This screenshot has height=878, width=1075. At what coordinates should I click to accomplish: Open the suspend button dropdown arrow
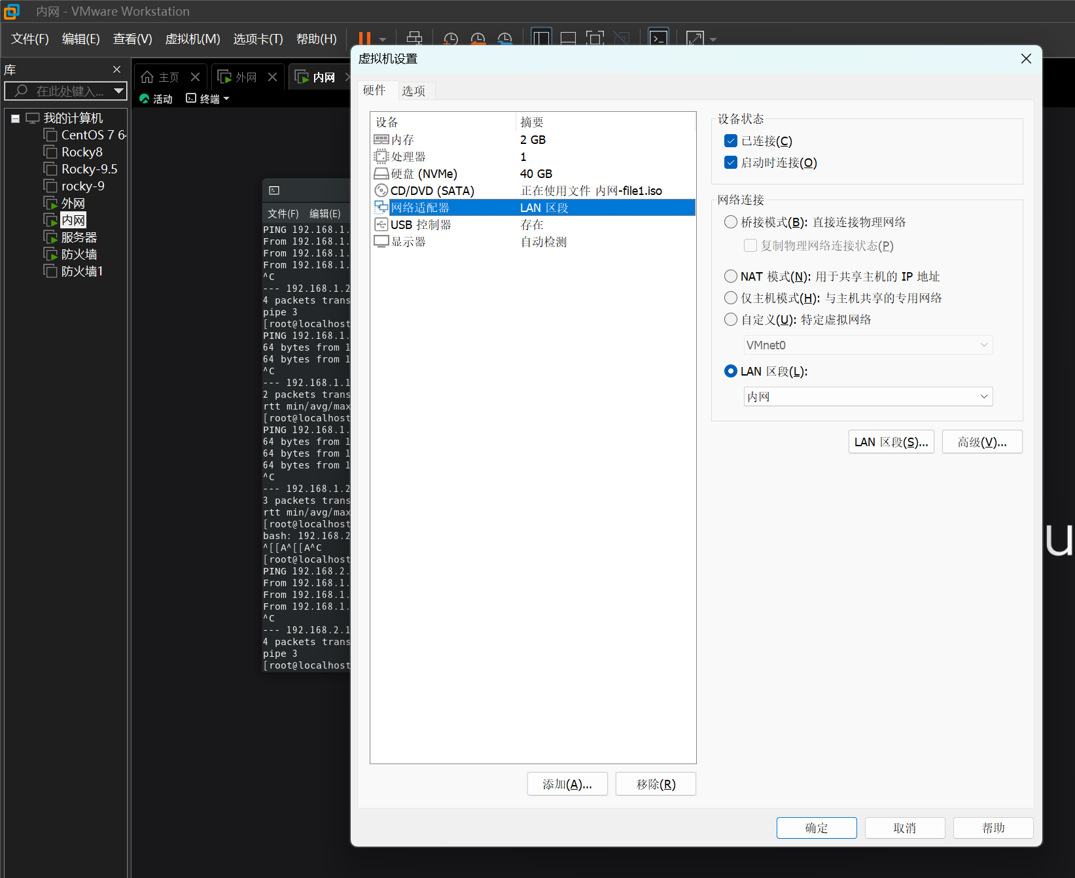[x=383, y=40]
